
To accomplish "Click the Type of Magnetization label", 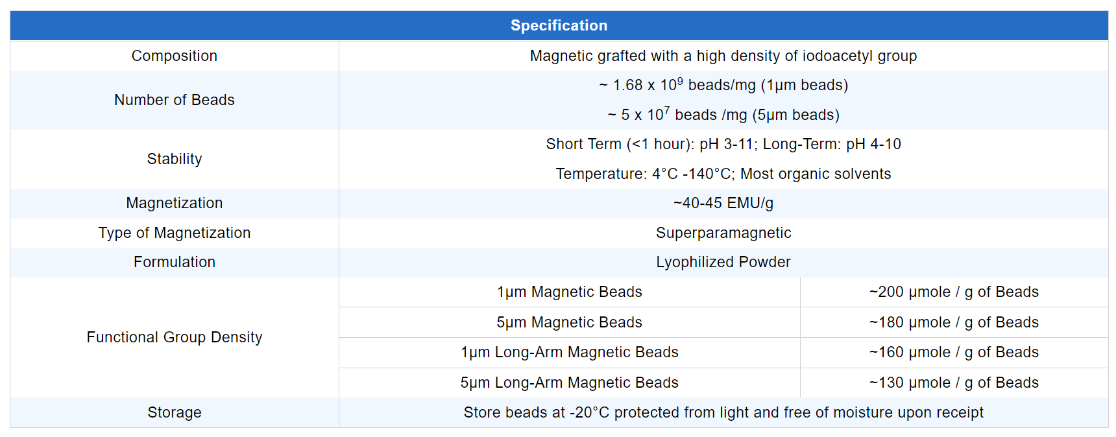I will (174, 233).
